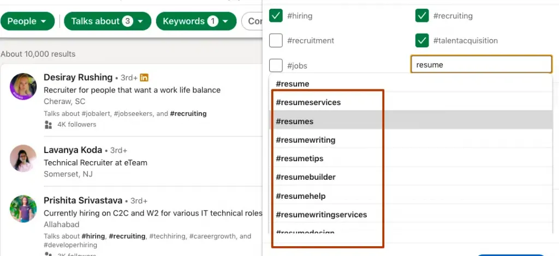Click the LinkedIn premium badge beside Desiray Rushing
559x256 pixels.
144,77
